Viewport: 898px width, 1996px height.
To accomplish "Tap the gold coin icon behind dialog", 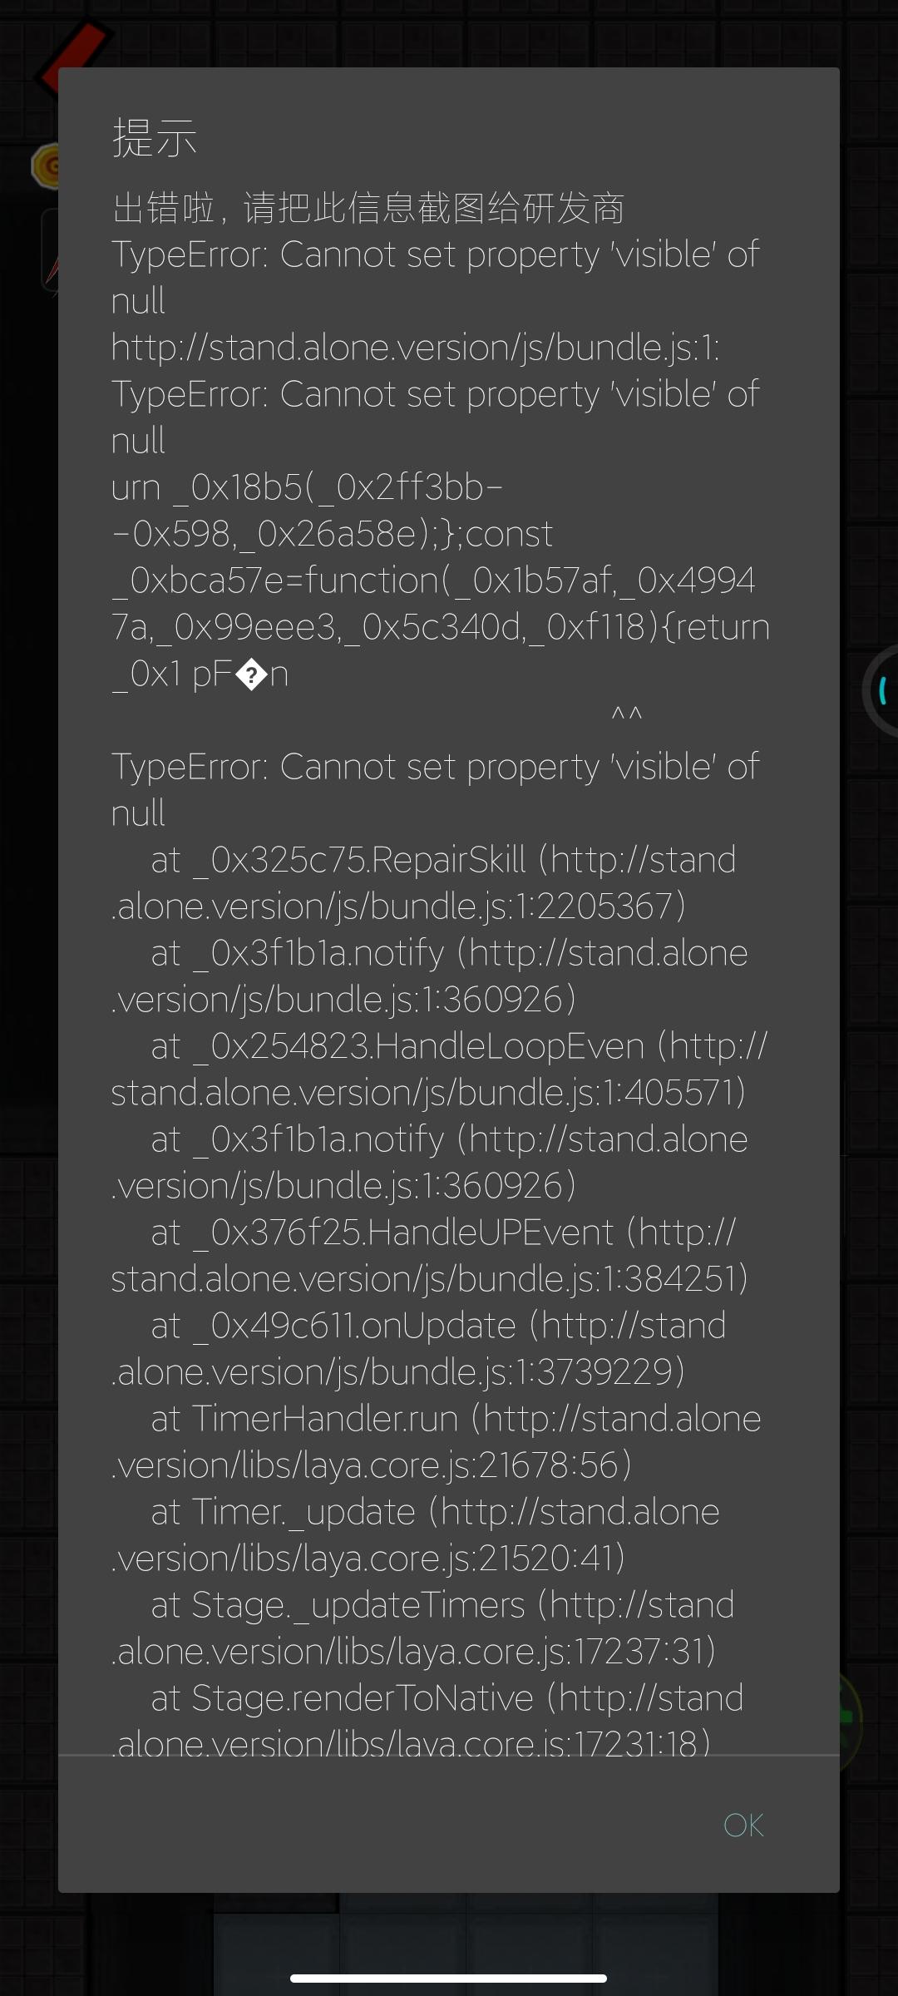I will [x=46, y=165].
